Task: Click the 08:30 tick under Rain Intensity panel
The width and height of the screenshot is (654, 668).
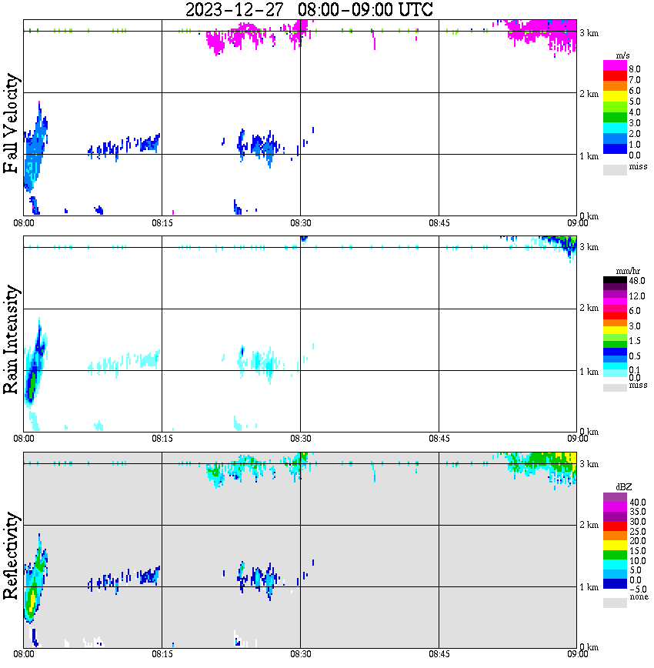Action: (x=300, y=439)
